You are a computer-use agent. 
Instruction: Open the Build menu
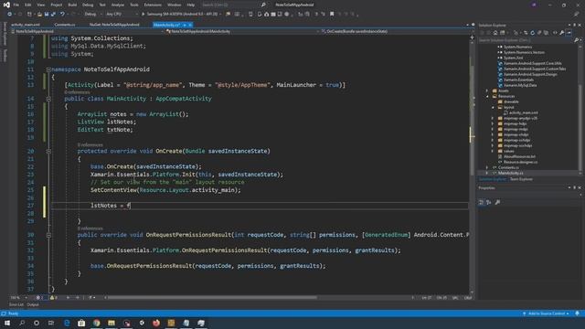point(72,5)
